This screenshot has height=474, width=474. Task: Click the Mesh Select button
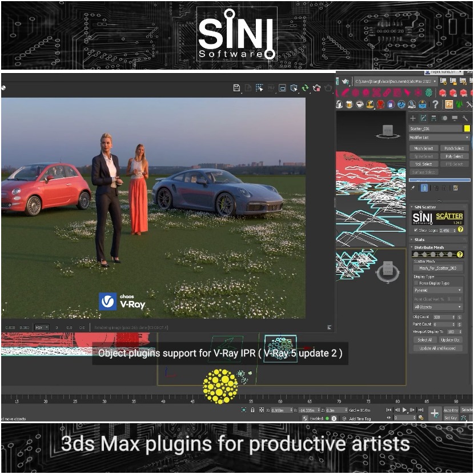coord(424,148)
